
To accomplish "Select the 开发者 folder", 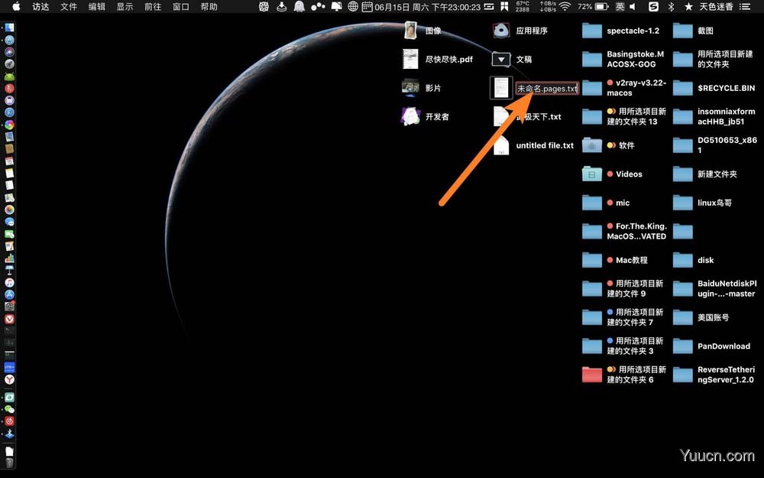I will [410, 116].
